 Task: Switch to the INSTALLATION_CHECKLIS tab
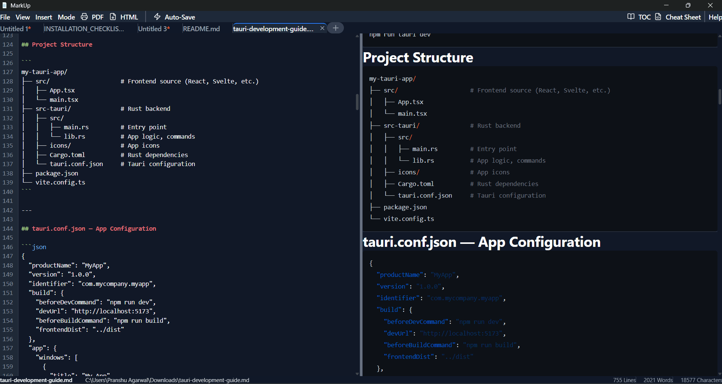(x=84, y=29)
